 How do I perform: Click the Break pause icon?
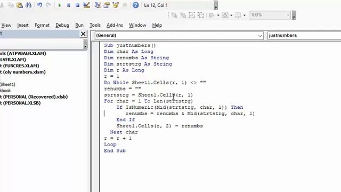[69, 5]
